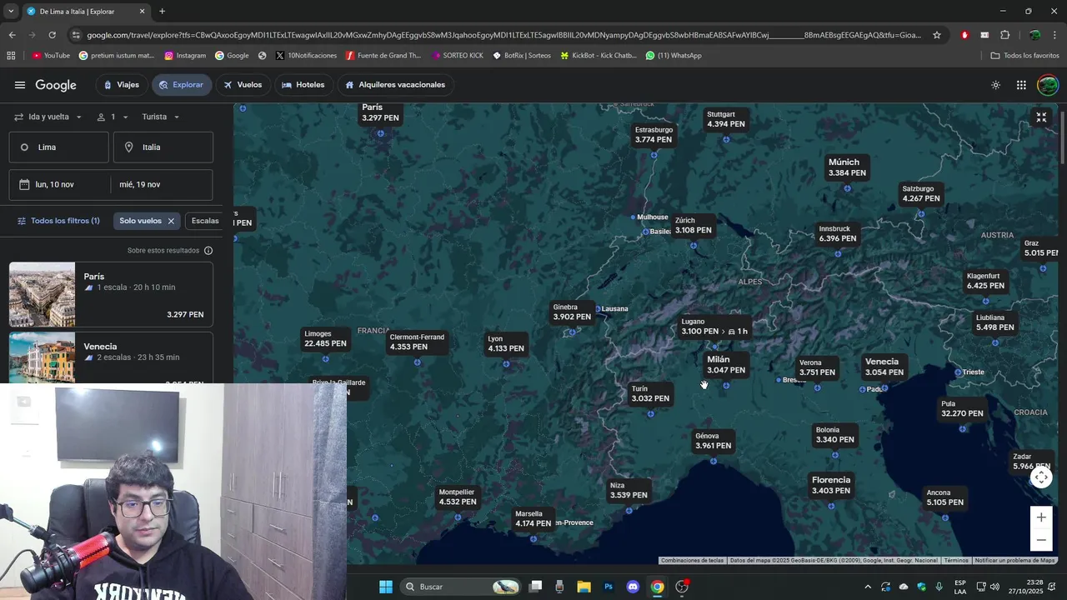Change departure date lun, 10 nov
The width and height of the screenshot is (1067, 600).
click(59, 185)
